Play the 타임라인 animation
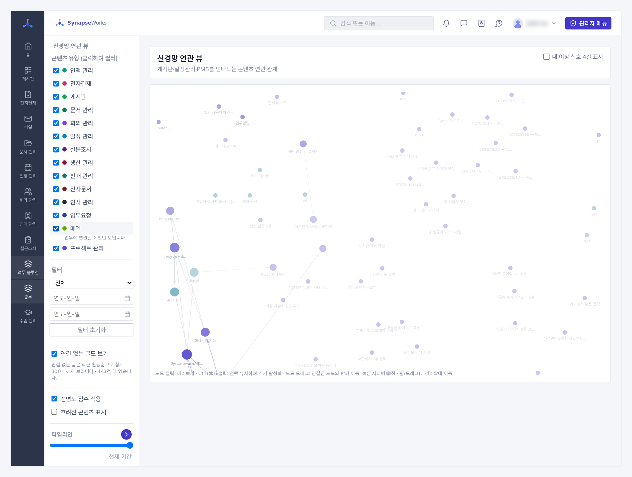The image size is (632, 477). pyautogui.click(x=126, y=434)
